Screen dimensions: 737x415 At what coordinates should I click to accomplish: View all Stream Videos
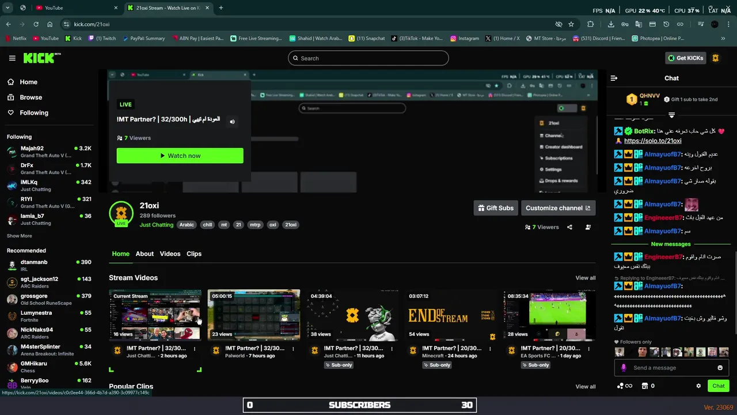click(586, 278)
